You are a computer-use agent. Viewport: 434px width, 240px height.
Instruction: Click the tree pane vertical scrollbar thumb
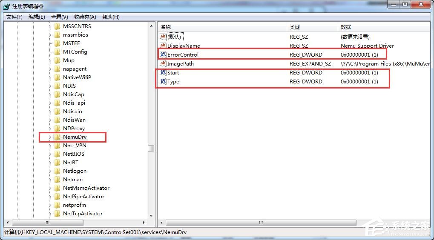[151, 148]
